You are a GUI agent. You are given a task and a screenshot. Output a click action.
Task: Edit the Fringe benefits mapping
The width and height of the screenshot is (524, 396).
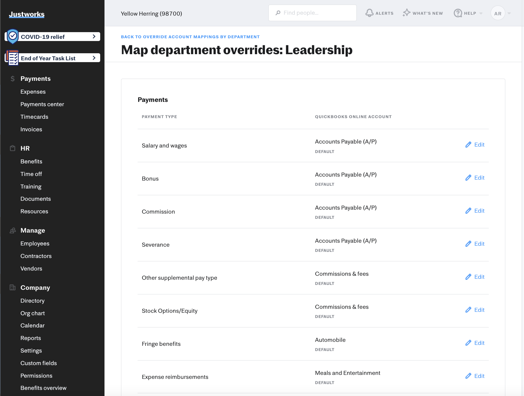coord(475,343)
